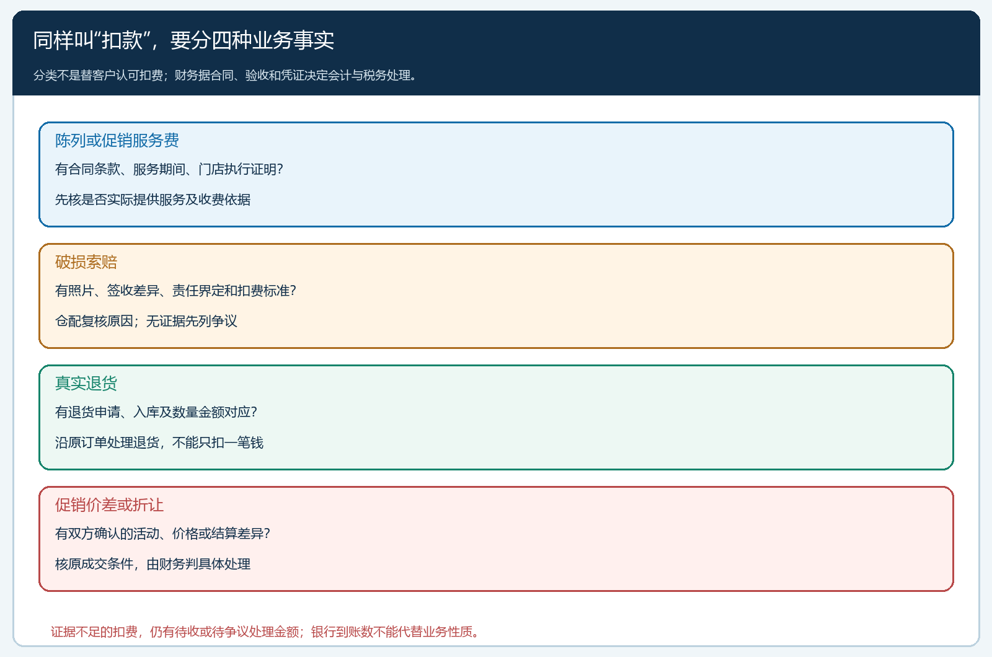Select the 真实退货 card heading
The image size is (992, 657).
pyautogui.click(x=86, y=384)
